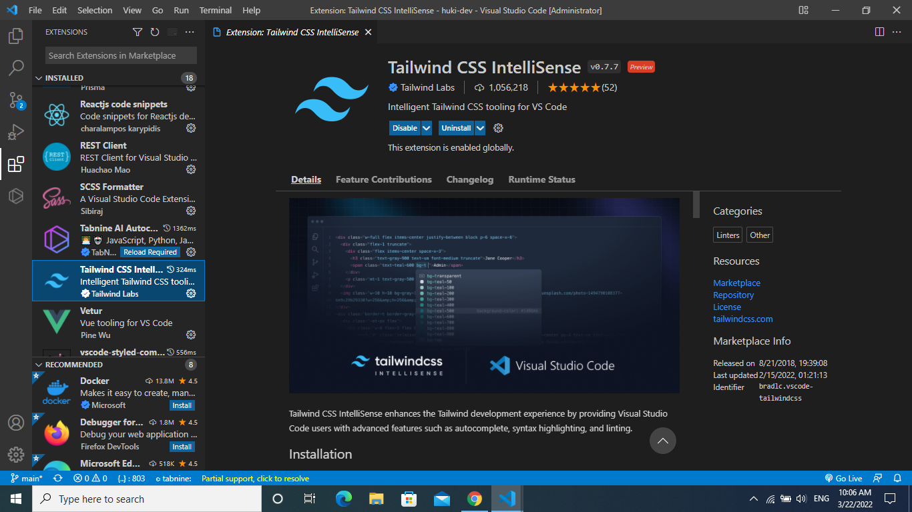Click the feedback icon in status bar
This screenshot has width=912, height=512.
(879, 478)
